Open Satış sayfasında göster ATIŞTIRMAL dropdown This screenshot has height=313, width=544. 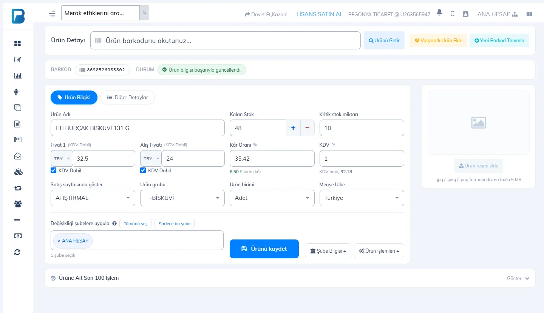click(x=93, y=198)
